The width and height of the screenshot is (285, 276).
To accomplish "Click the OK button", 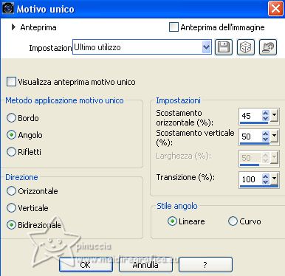I will [x=86, y=265].
